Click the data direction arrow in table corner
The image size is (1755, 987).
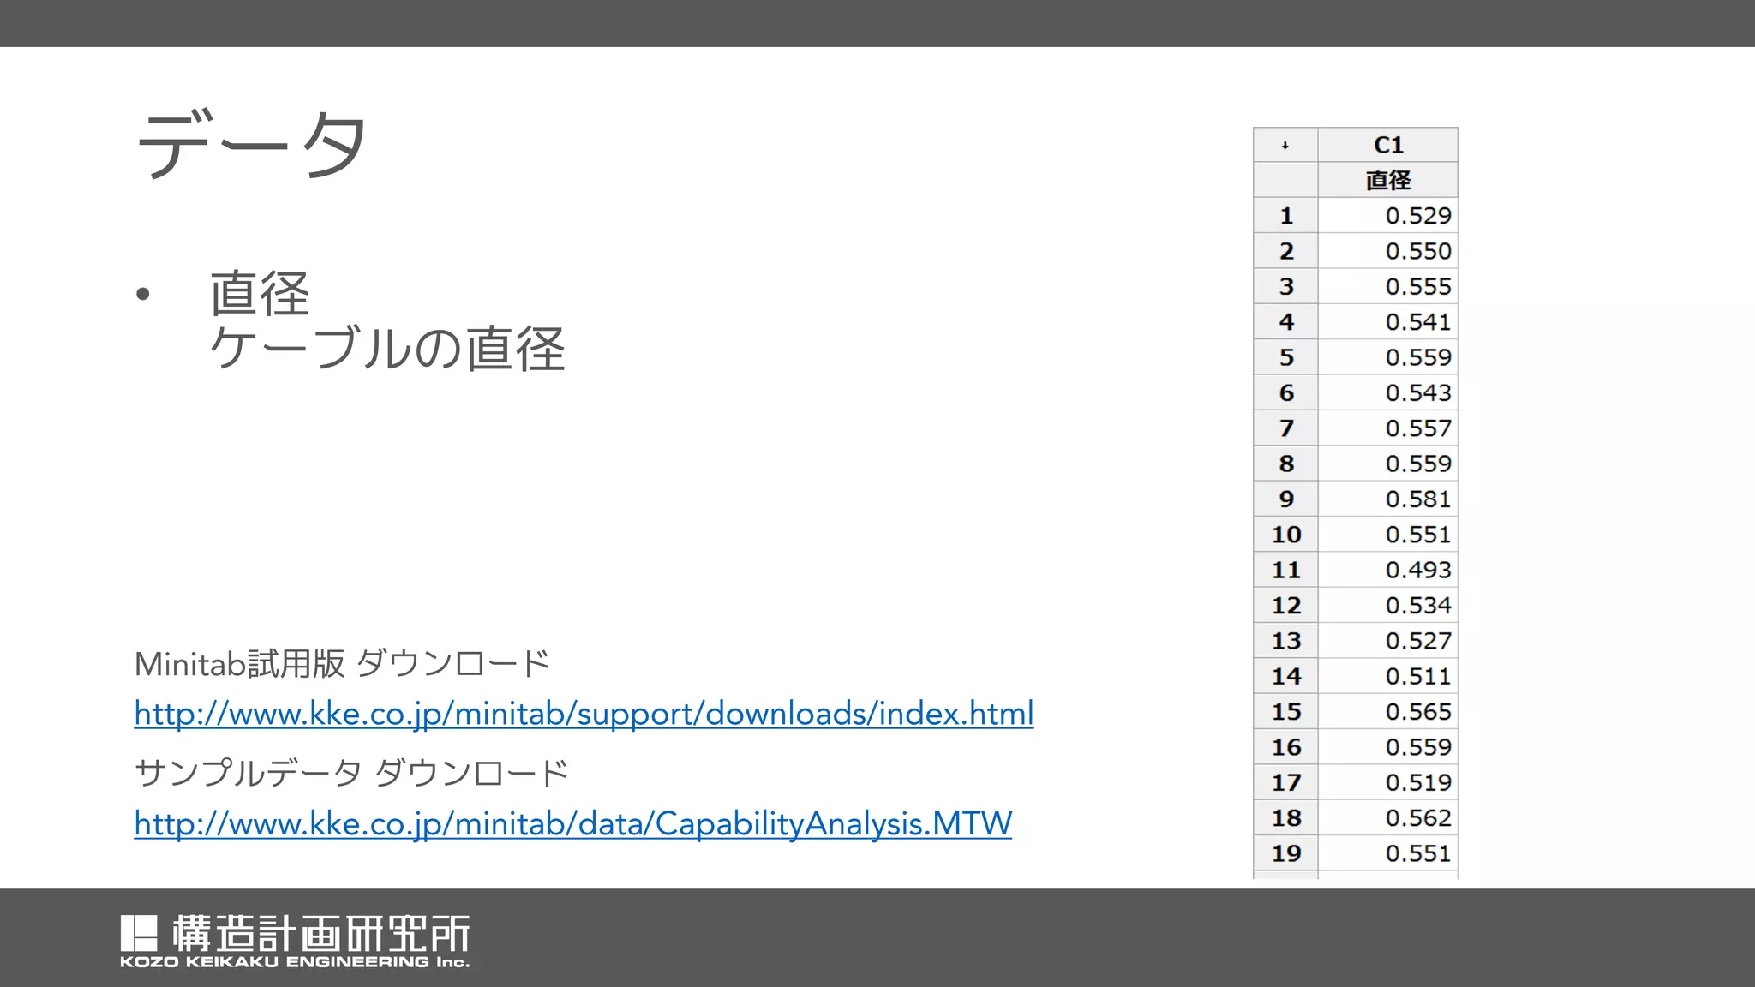point(1285,145)
